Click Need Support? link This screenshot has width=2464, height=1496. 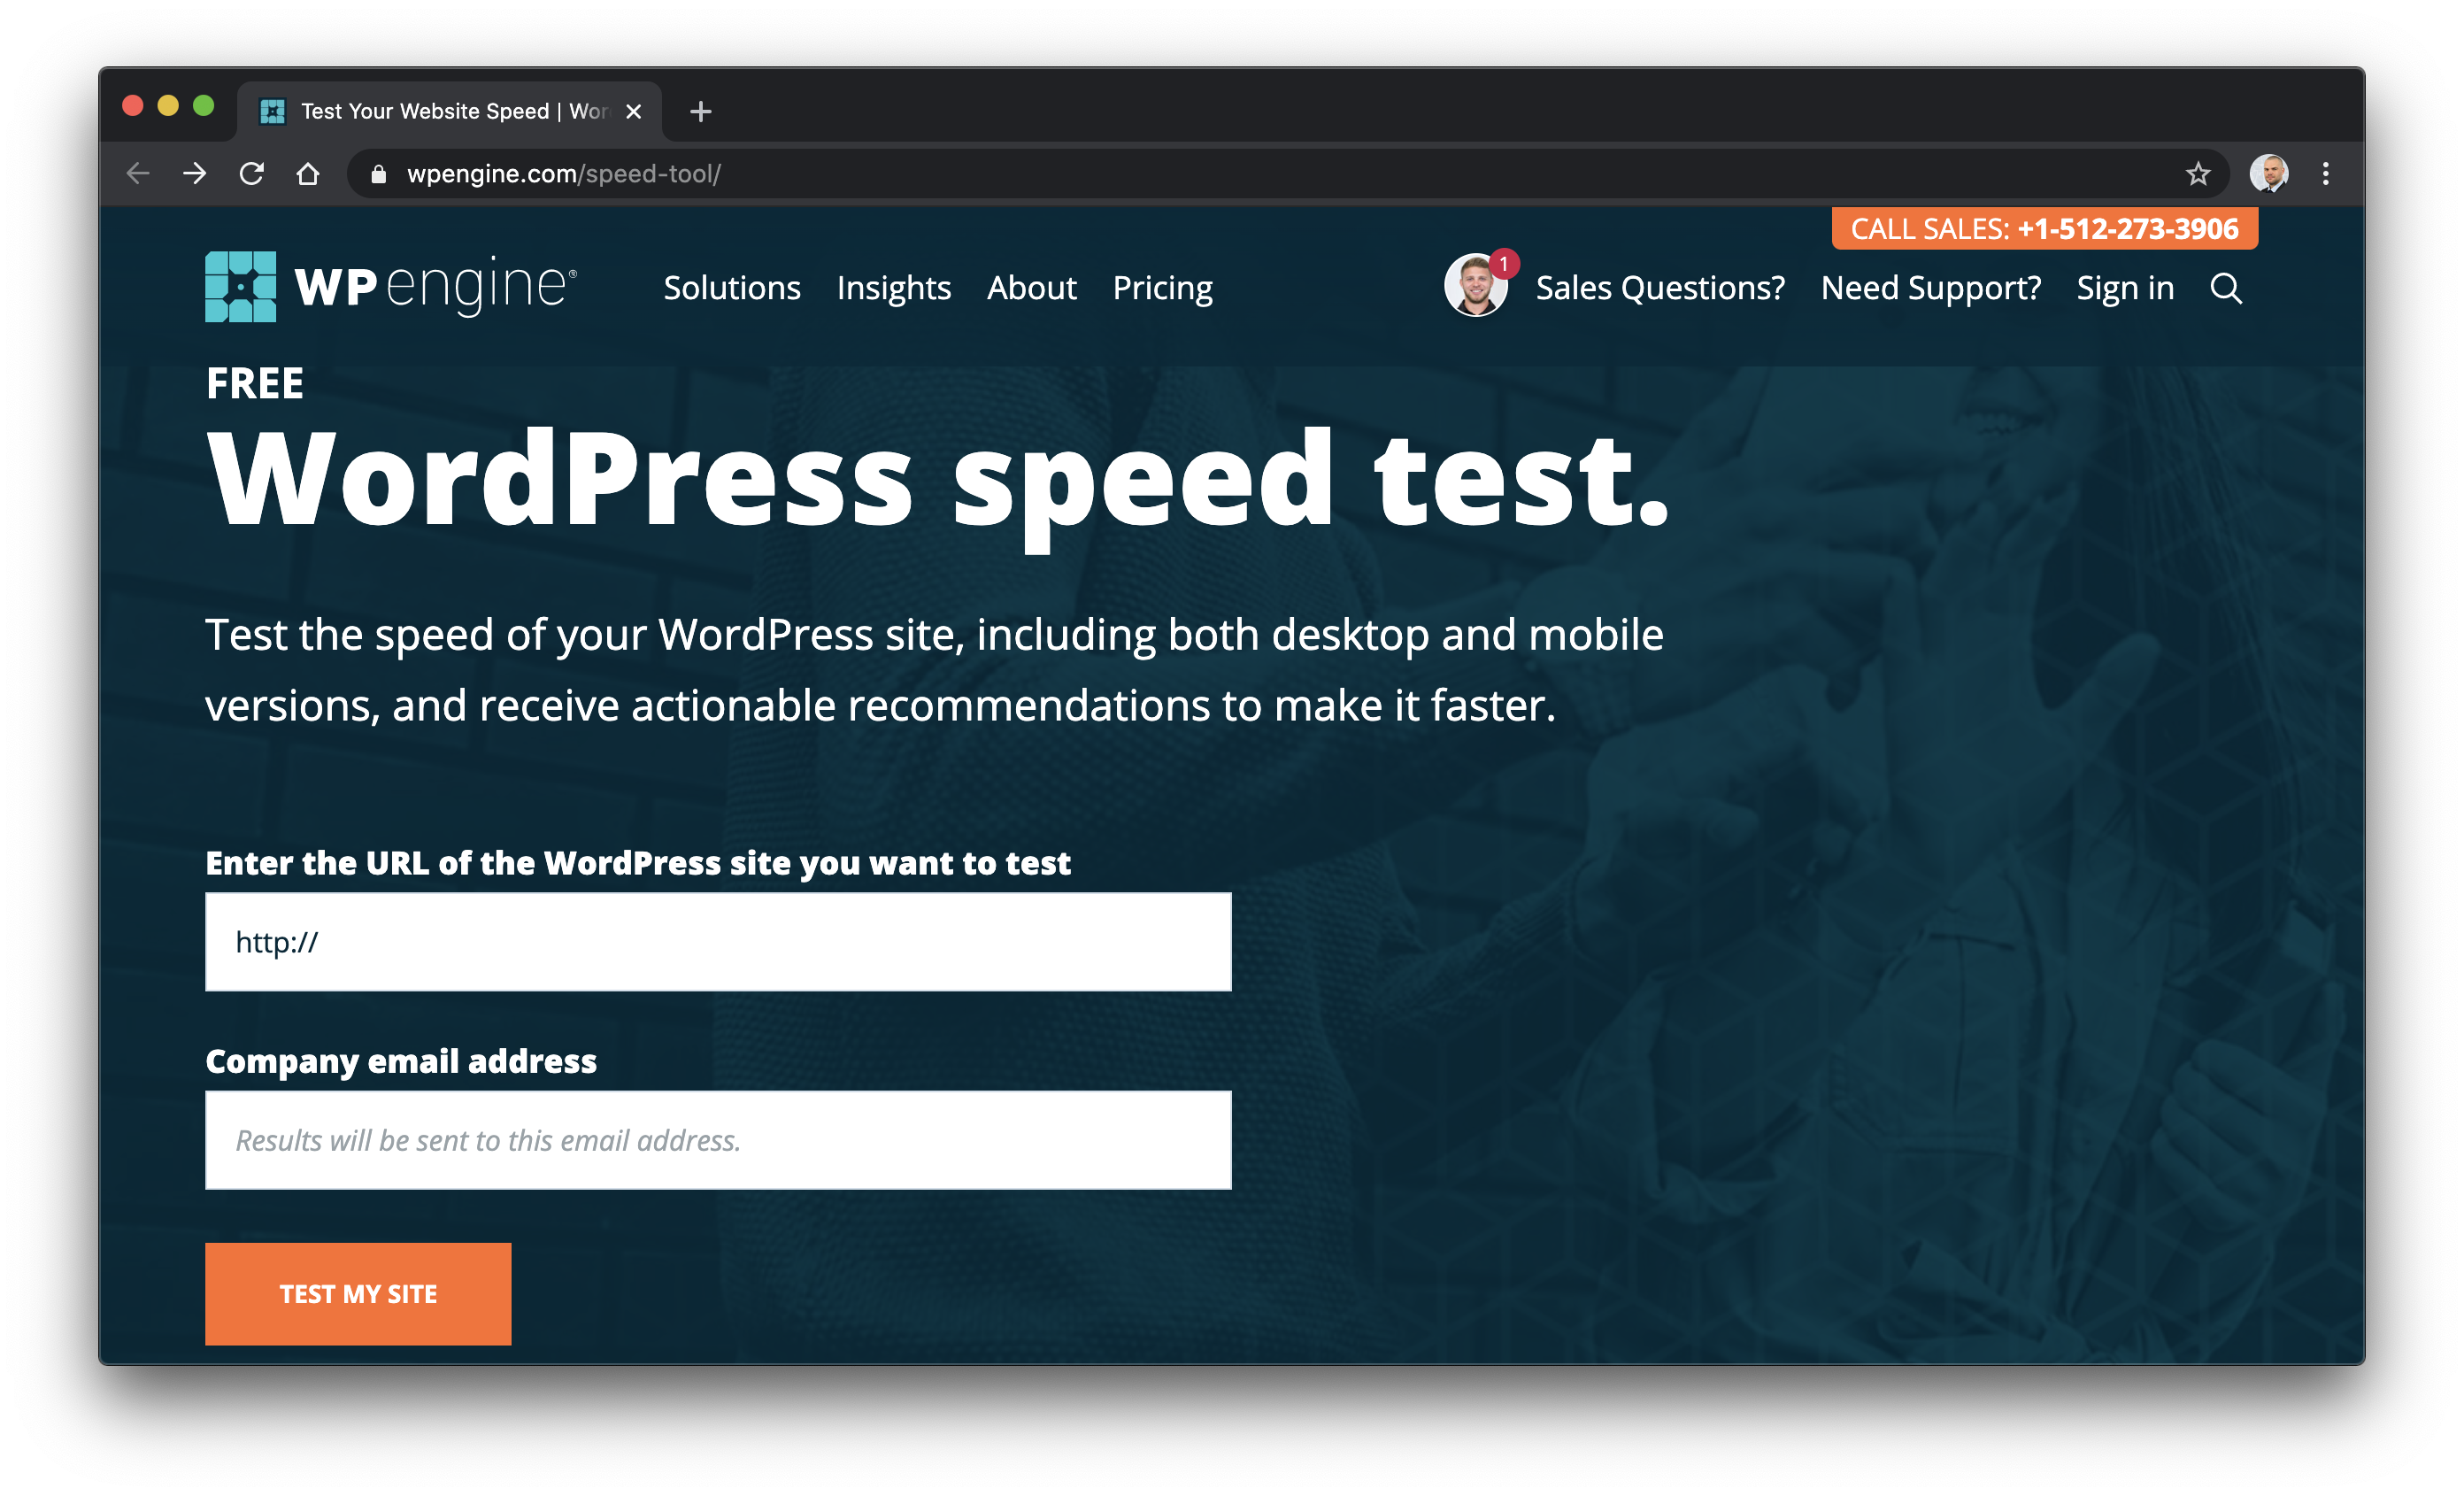1931,288
